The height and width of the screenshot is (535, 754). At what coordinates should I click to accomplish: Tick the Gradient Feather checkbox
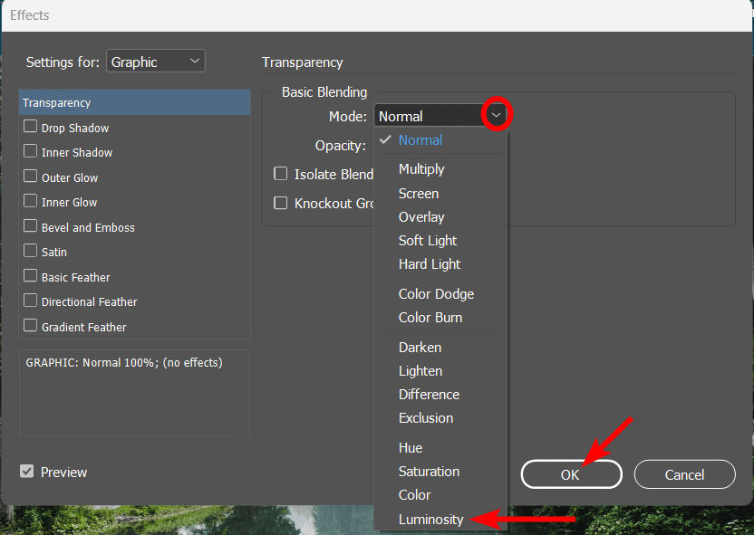[x=31, y=326]
